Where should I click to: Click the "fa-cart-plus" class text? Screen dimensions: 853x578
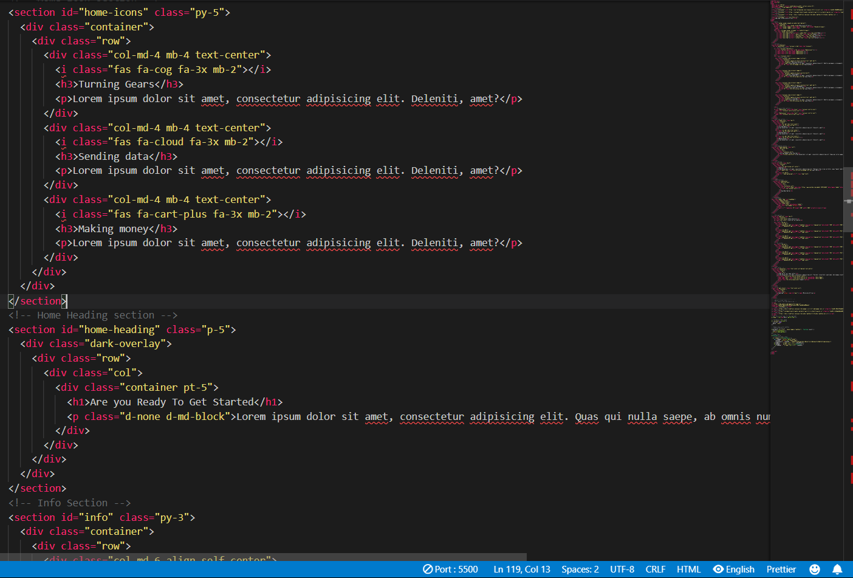[171, 214]
